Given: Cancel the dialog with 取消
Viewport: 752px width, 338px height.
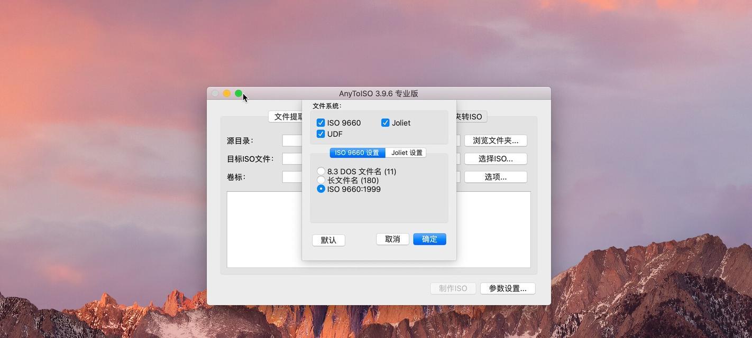Looking at the screenshot, I should click(x=392, y=239).
